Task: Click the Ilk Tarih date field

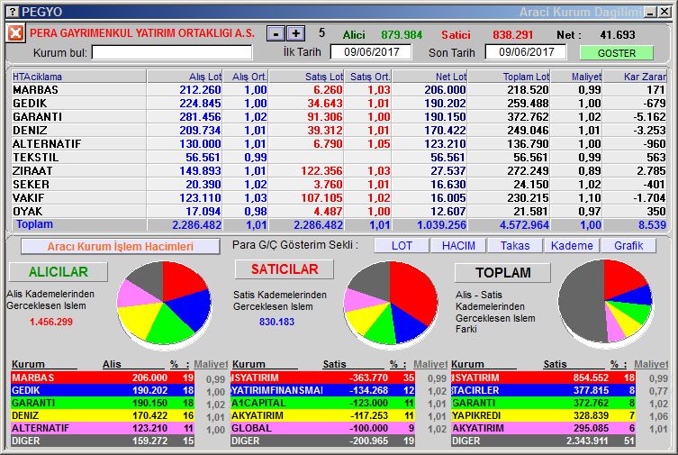Action: click(x=371, y=52)
